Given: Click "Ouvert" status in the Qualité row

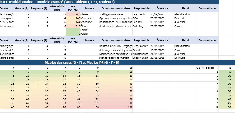Looking at the screenshot, I should click(x=185, y=50).
